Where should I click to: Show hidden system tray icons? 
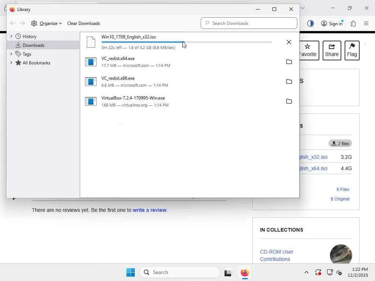tap(307, 272)
